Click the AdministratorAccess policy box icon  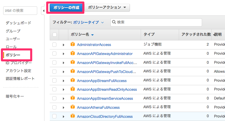coord(73,44)
